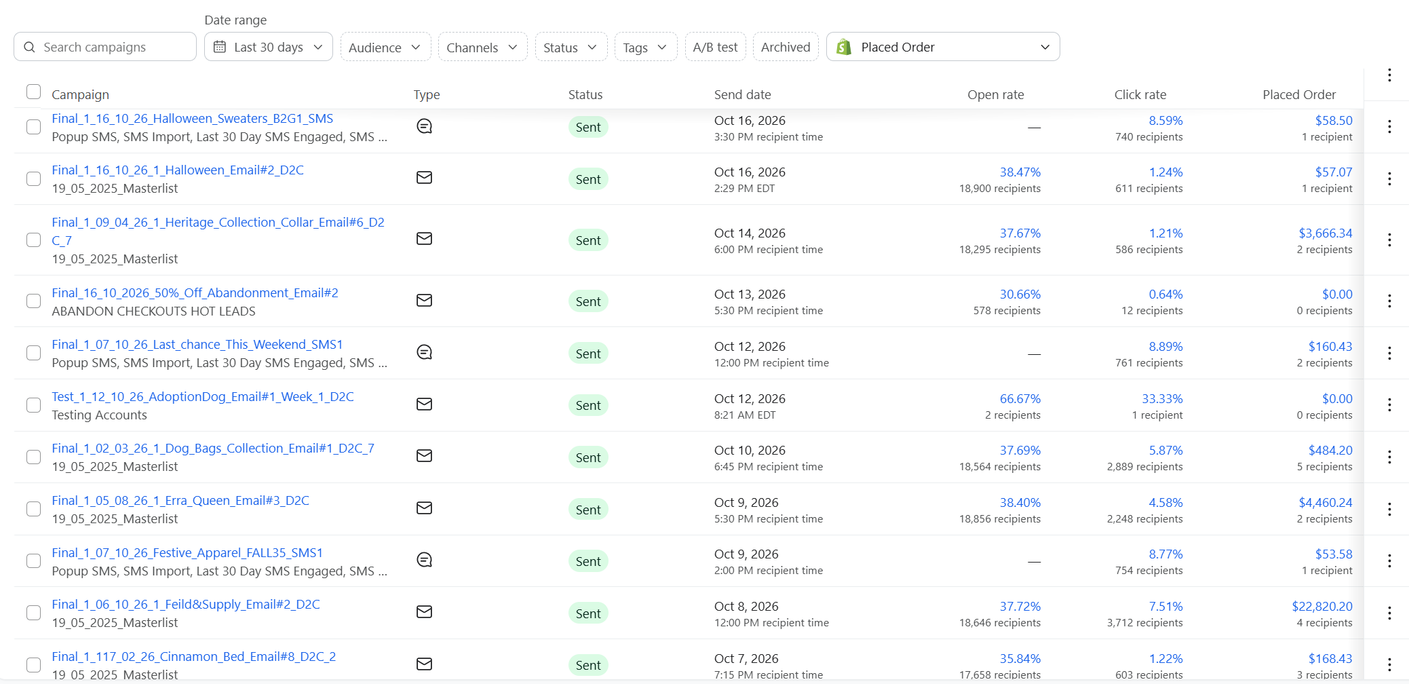Click the 38.47% open rate value
The width and height of the screenshot is (1409, 684).
click(1020, 172)
